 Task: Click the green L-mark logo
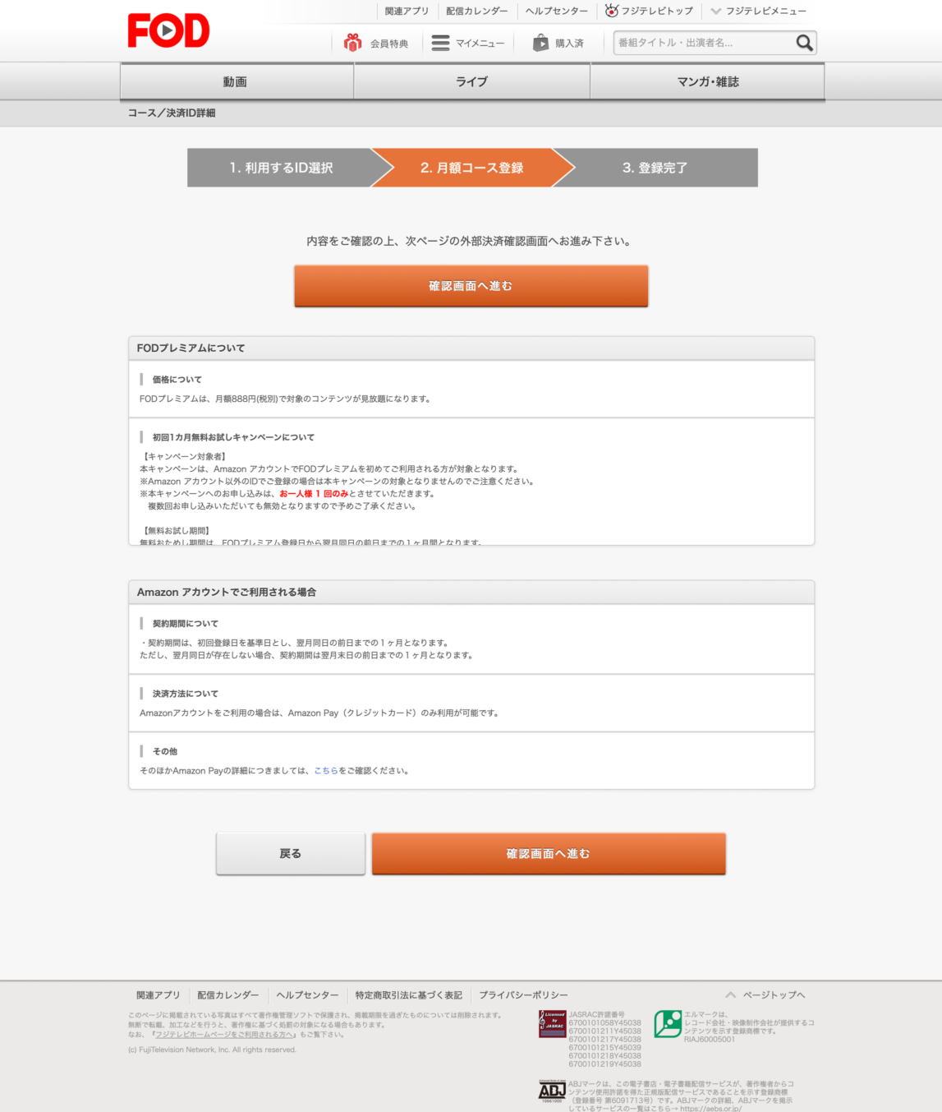tap(668, 1024)
